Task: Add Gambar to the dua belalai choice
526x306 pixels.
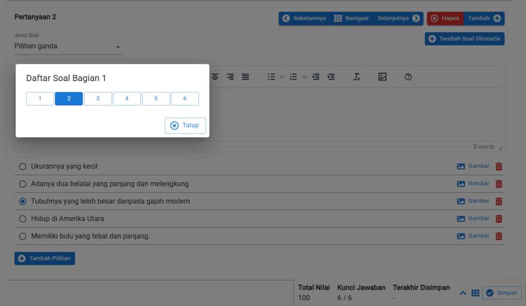Action: (473, 184)
